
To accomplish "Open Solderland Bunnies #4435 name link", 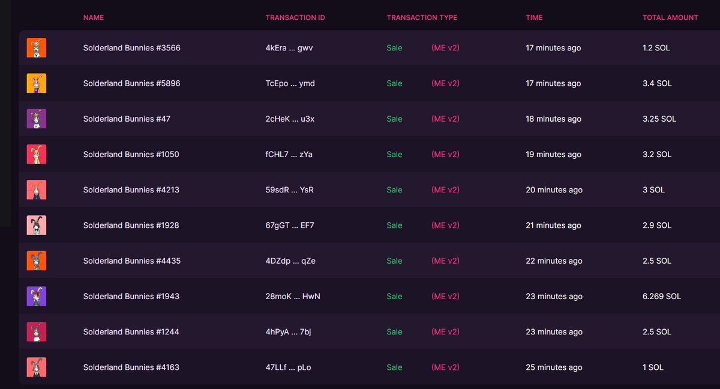I will point(131,261).
